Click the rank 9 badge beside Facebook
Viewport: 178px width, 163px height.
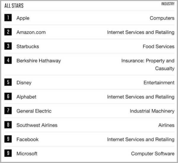[8, 139]
